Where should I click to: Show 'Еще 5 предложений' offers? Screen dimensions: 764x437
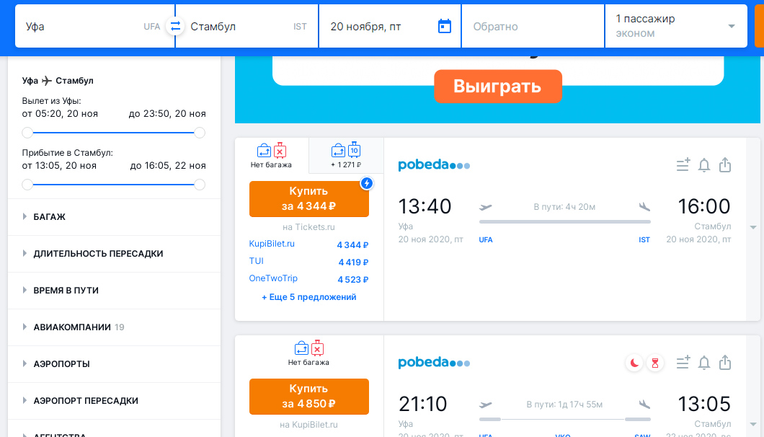click(x=309, y=297)
